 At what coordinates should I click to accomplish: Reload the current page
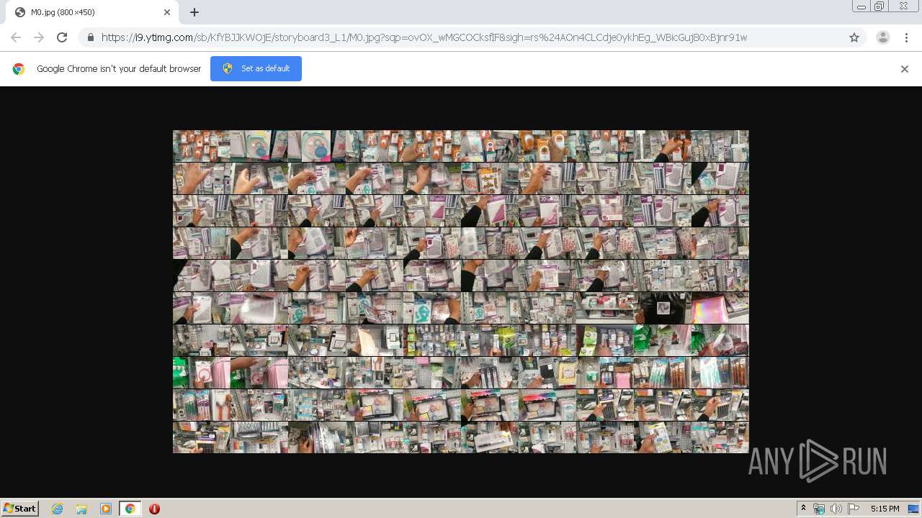(62, 37)
